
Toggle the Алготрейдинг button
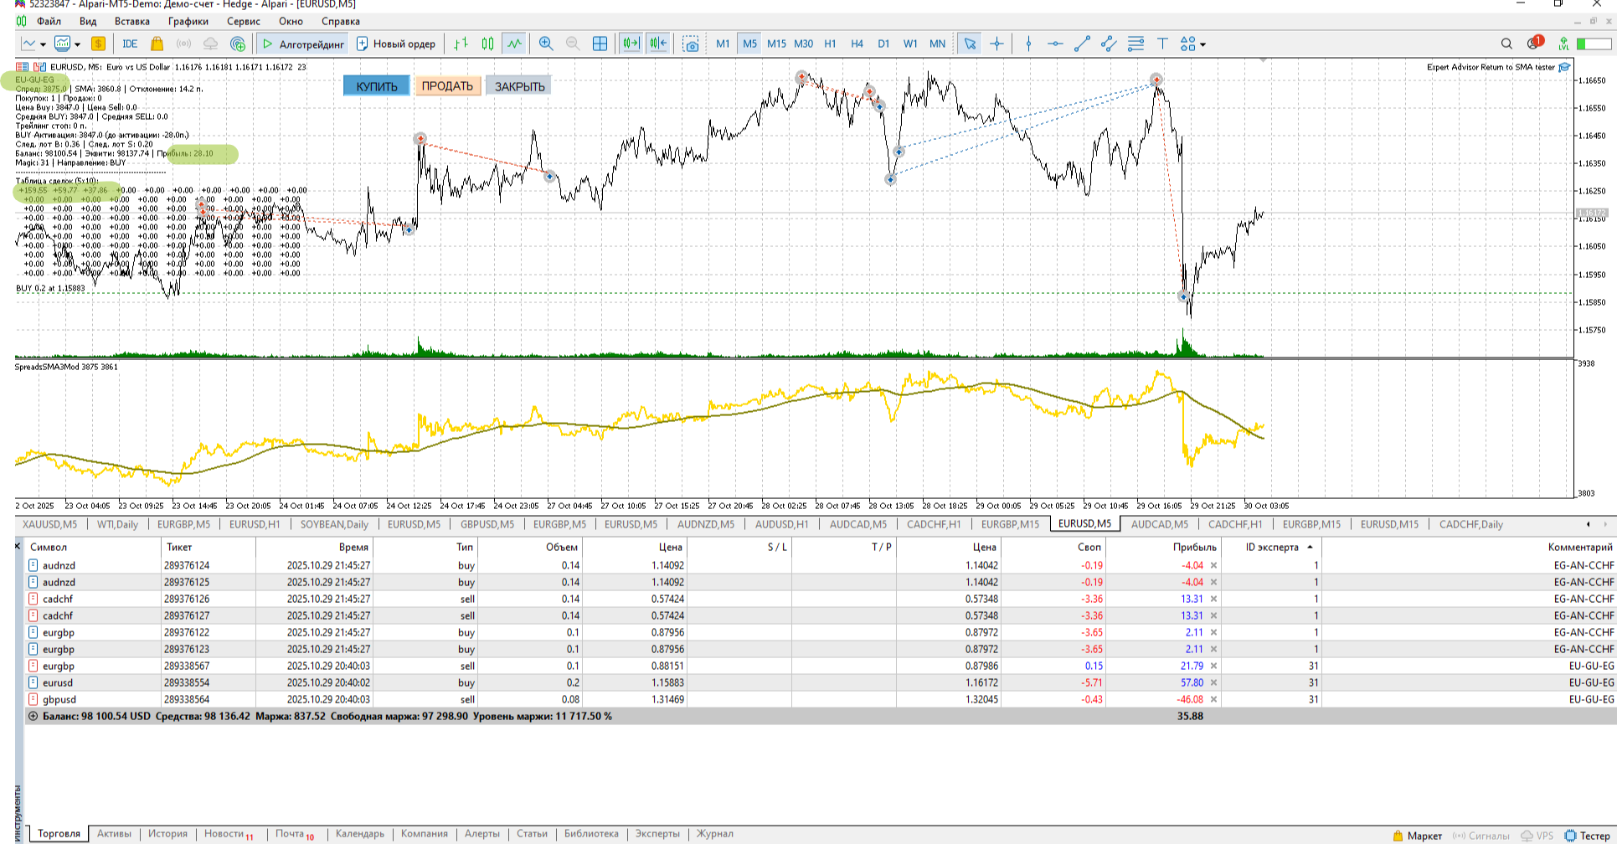pyautogui.click(x=302, y=44)
